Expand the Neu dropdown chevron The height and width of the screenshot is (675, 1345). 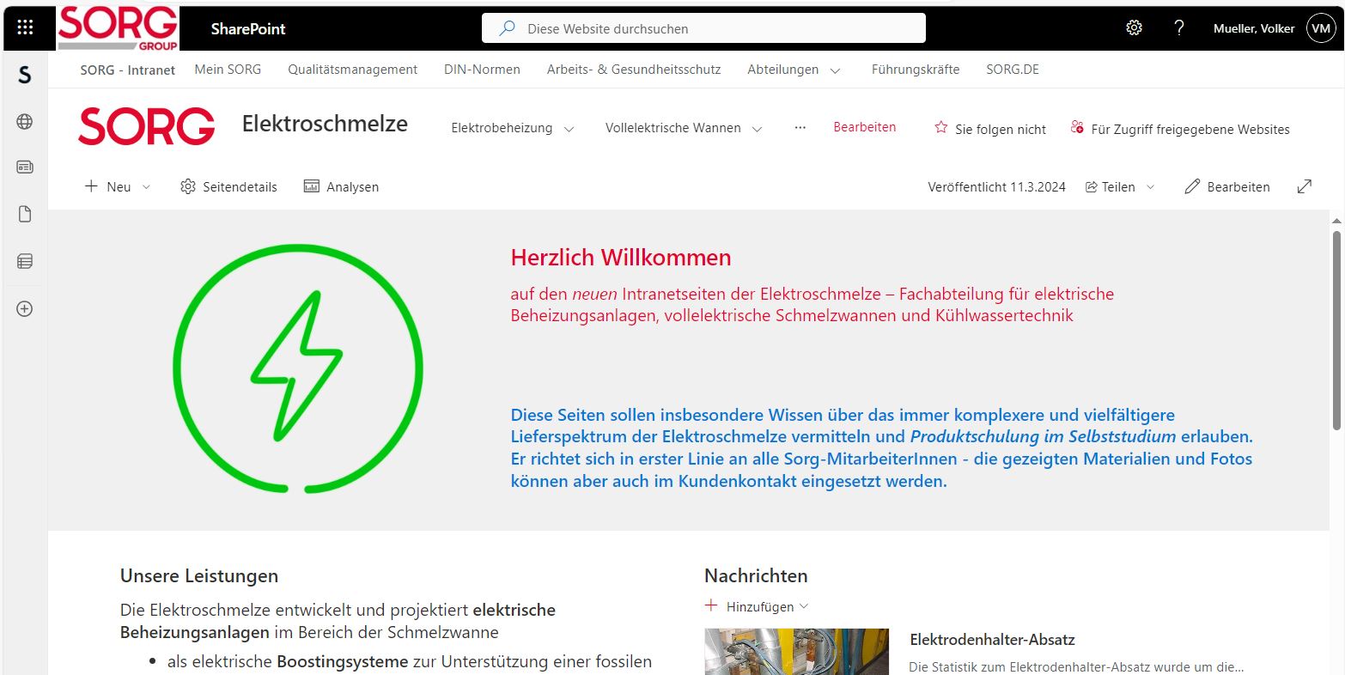coord(146,186)
